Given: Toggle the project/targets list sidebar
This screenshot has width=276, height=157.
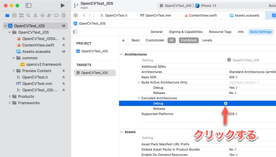Looking at the screenshot, I should click(75, 32).
